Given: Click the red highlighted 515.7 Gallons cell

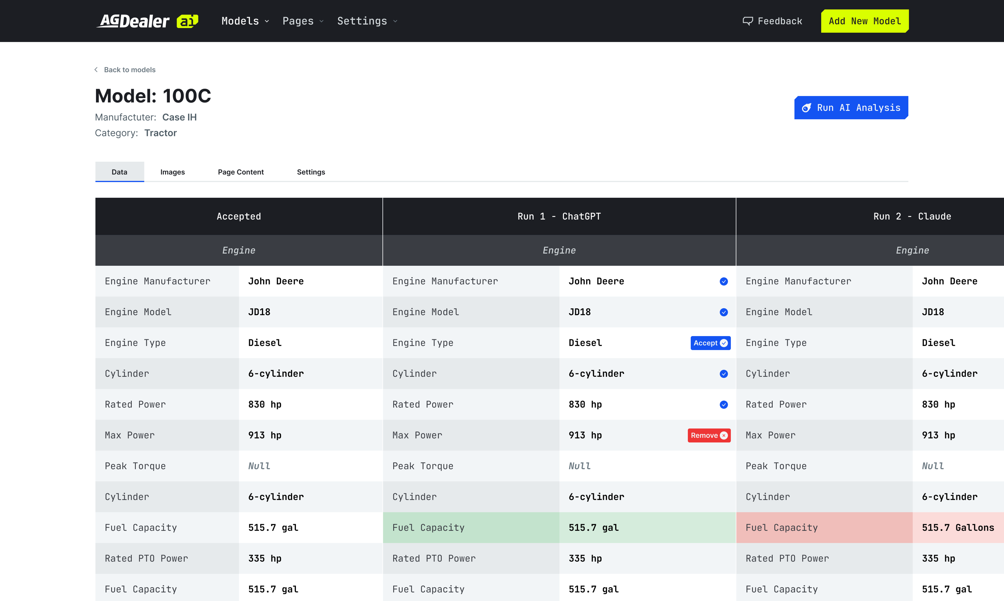Looking at the screenshot, I should coord(957,528).
